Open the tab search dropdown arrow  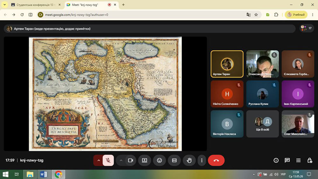coord(4,5)
